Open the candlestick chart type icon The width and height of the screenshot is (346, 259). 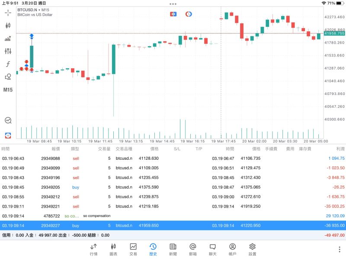pos(8,25)
